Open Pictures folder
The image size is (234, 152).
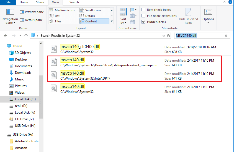(18, 86)
